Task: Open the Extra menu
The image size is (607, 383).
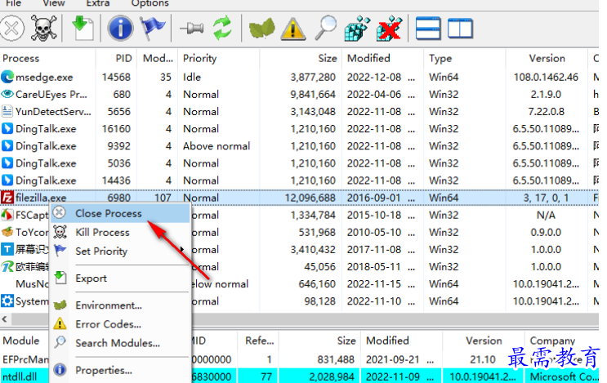Action: 97,3
